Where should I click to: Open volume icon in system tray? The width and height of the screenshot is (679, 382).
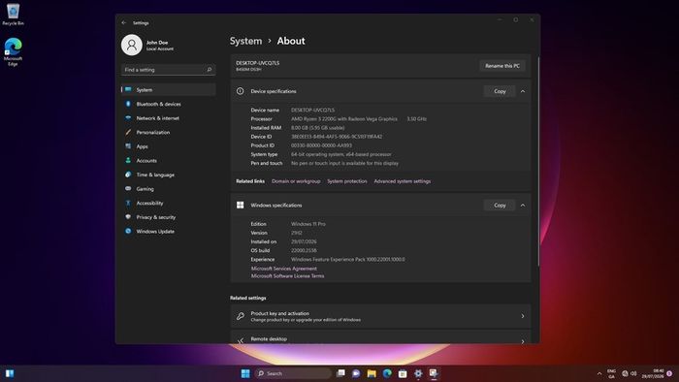coord(633,373)
